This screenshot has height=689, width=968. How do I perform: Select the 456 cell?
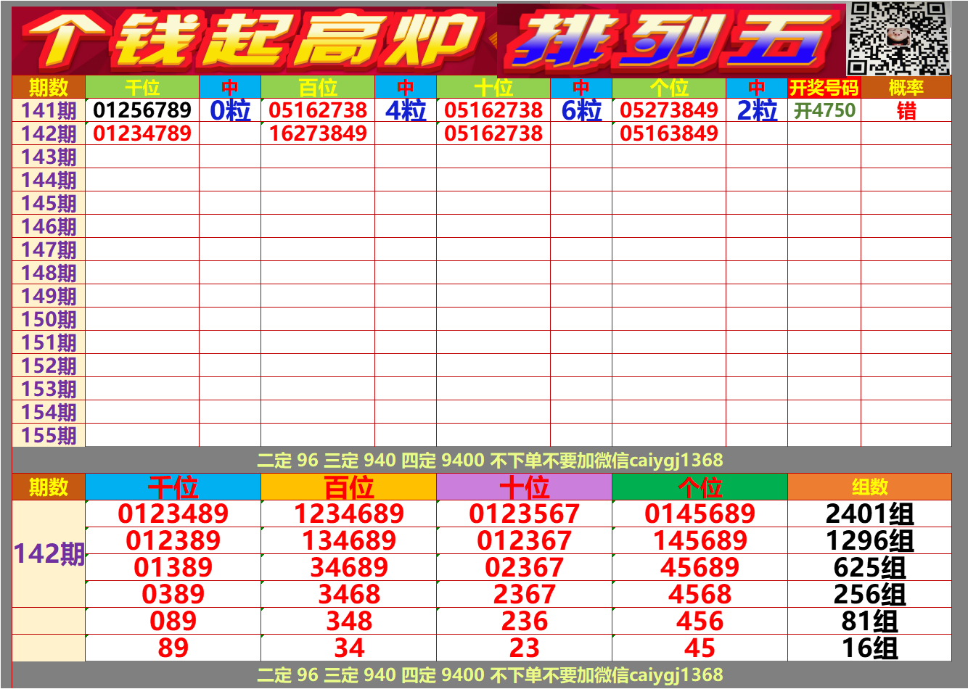(700, 622)
